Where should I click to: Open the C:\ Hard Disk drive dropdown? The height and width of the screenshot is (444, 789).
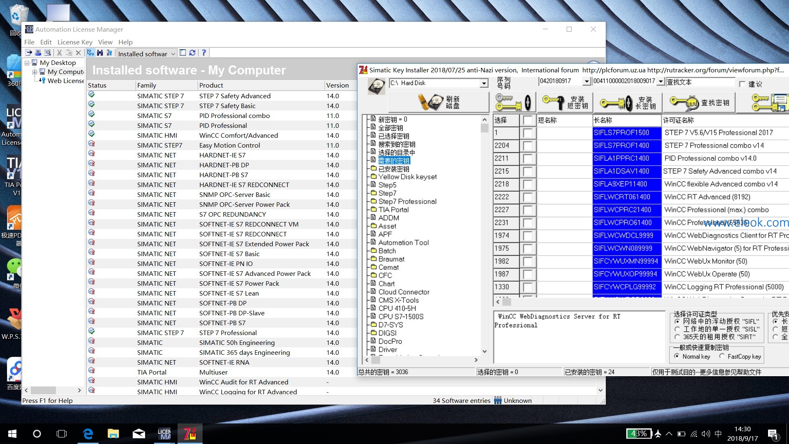point(484,83)
